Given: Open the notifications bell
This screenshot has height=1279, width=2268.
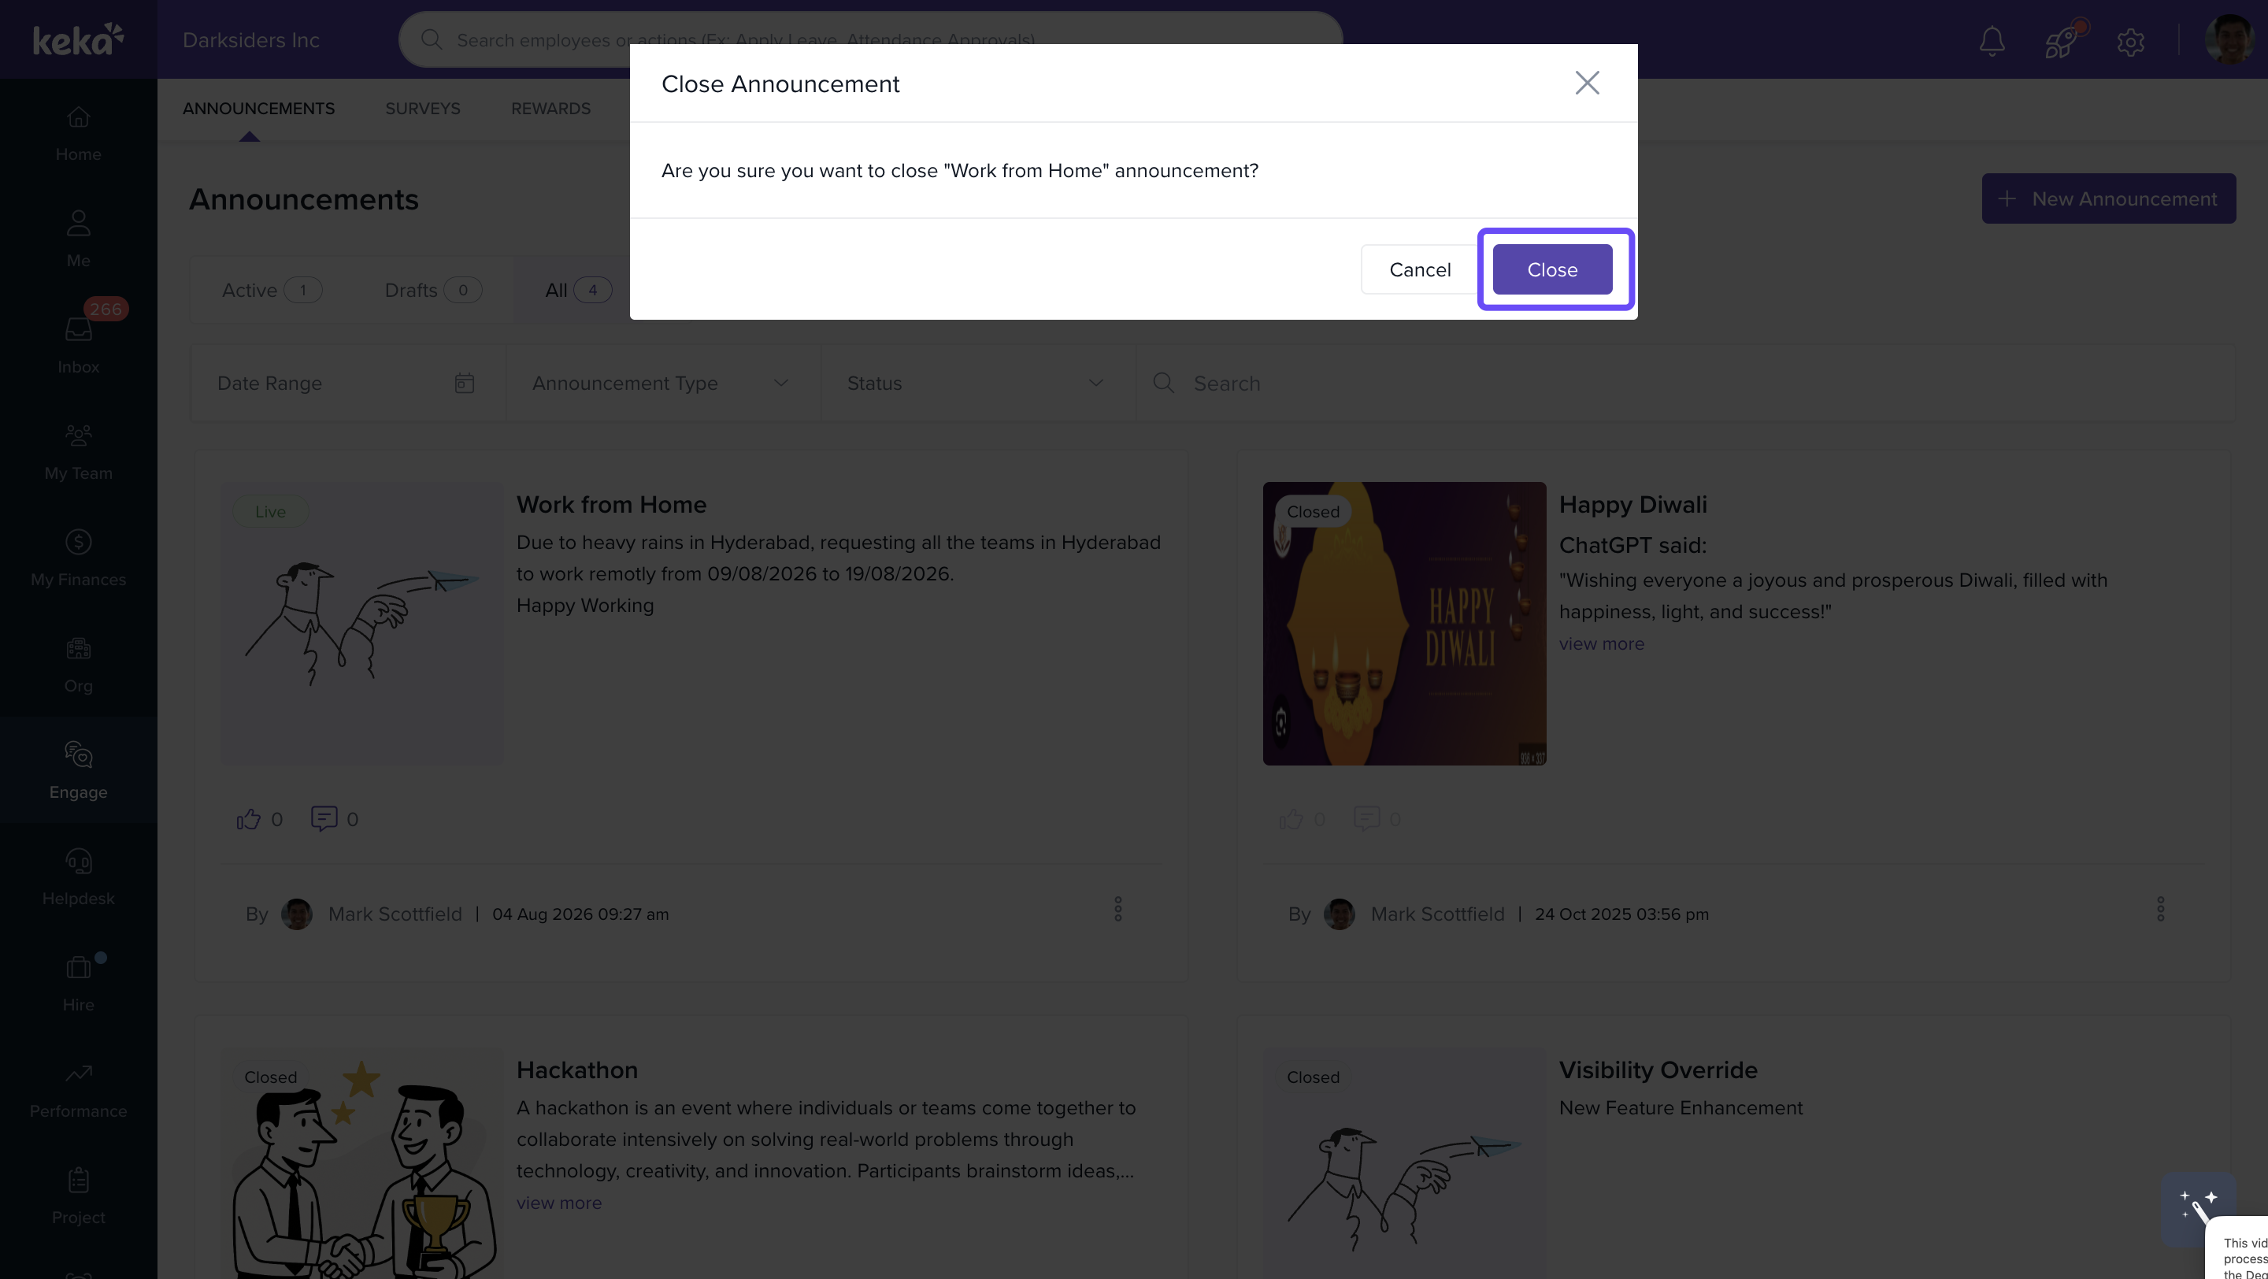Looking at the screenshot, I should pos(1992,40).
